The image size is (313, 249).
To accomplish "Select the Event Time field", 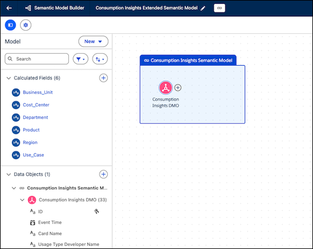I will click(50, 223).
